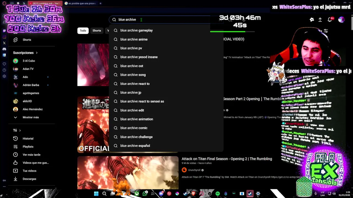Play the Rumbling video thumbnail by Crunchyroll
This screenshot has height=198, width=353.
128,172
